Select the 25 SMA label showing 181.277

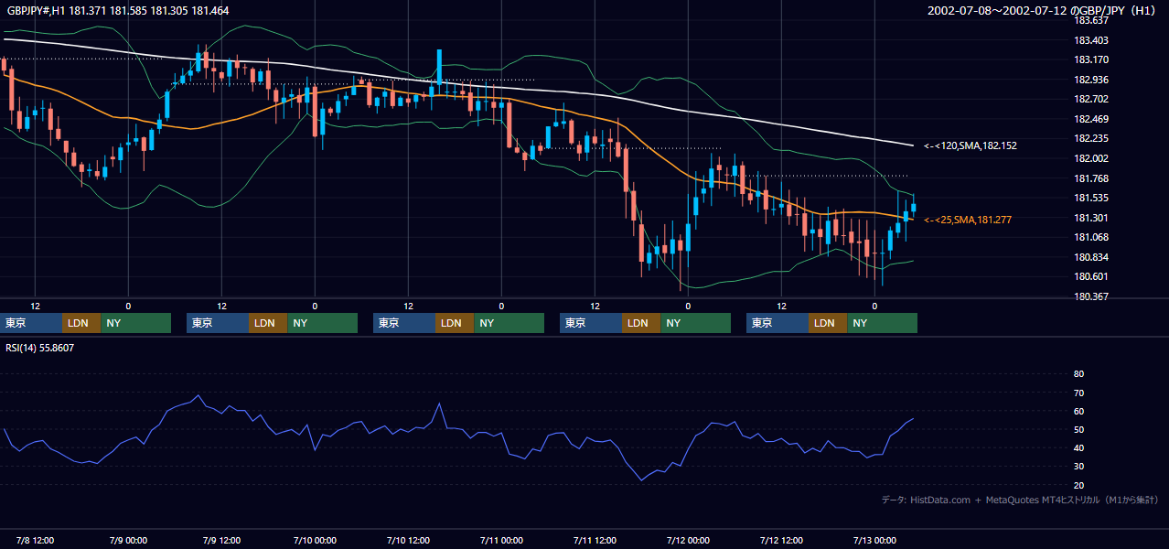tap(968, 220)
